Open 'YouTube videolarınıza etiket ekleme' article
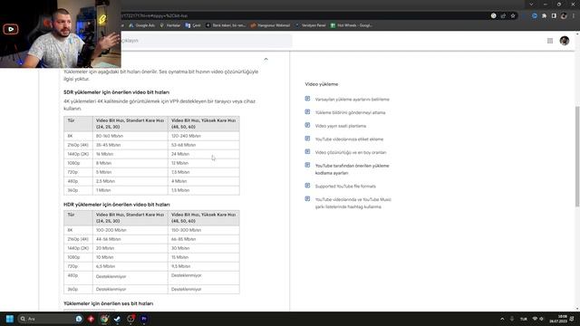This screenshot has width=580, height=326. coord(349,139)
